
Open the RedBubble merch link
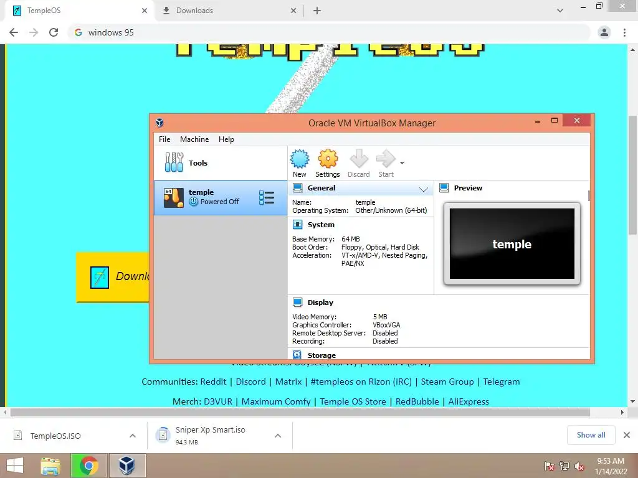[417, 401]
